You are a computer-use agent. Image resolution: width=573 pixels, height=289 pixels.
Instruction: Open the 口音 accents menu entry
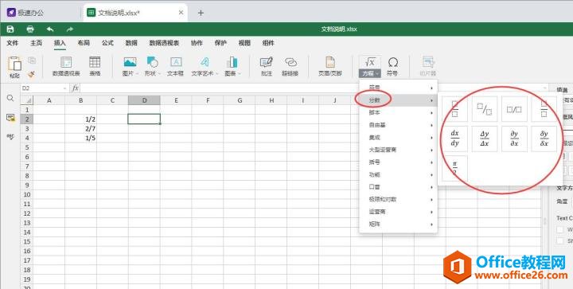399,187
